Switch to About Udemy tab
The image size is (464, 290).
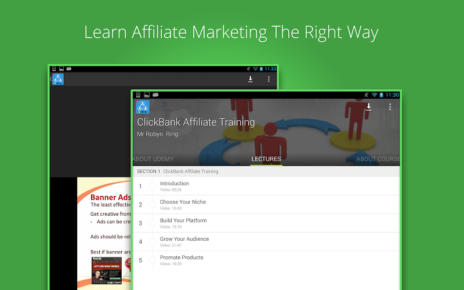153,159
